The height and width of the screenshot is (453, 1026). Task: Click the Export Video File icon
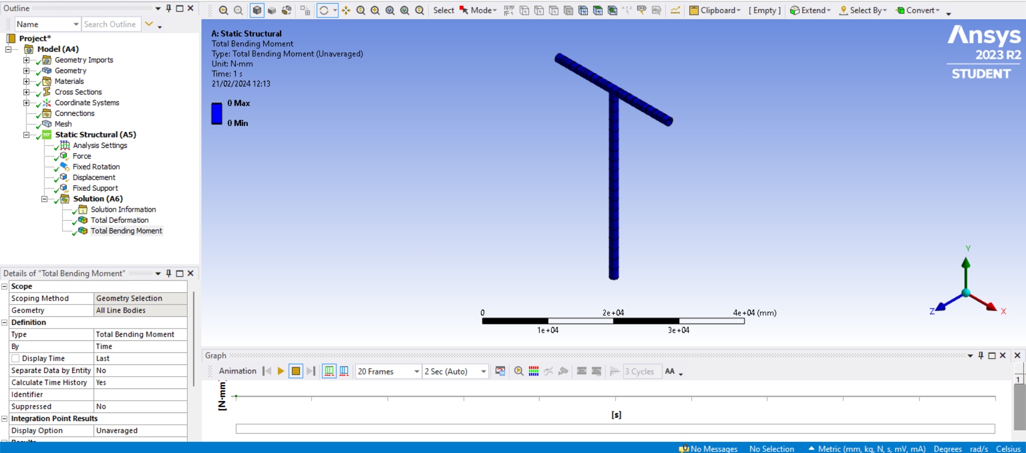500,371
